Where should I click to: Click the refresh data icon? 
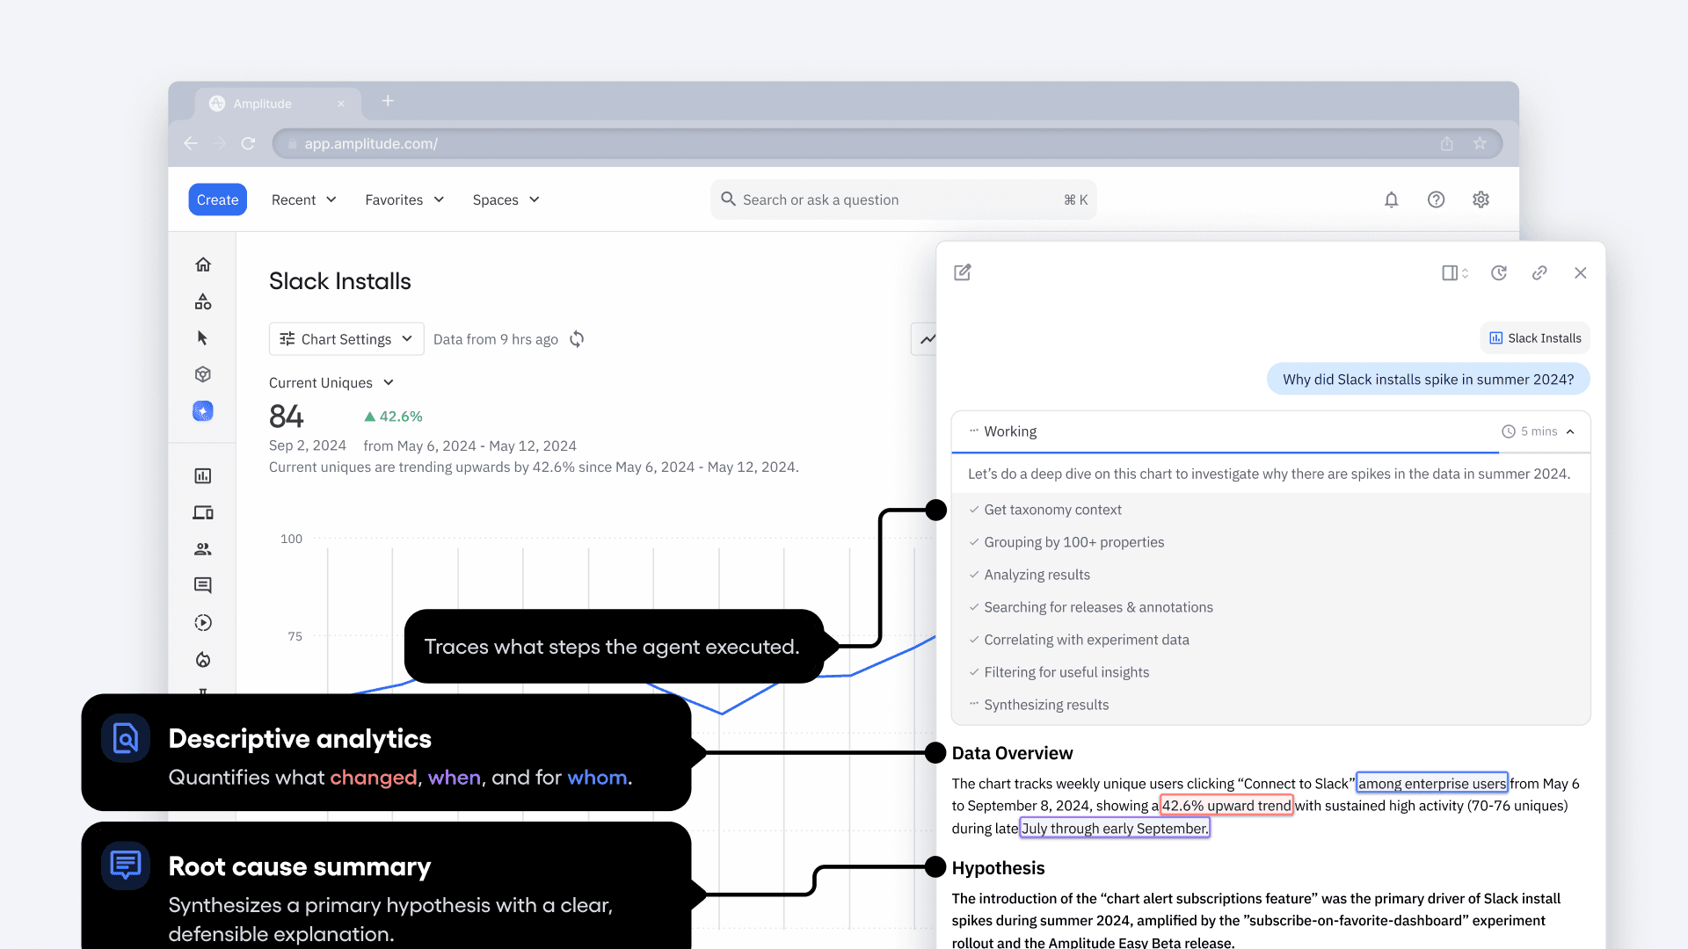click(577, 339)
